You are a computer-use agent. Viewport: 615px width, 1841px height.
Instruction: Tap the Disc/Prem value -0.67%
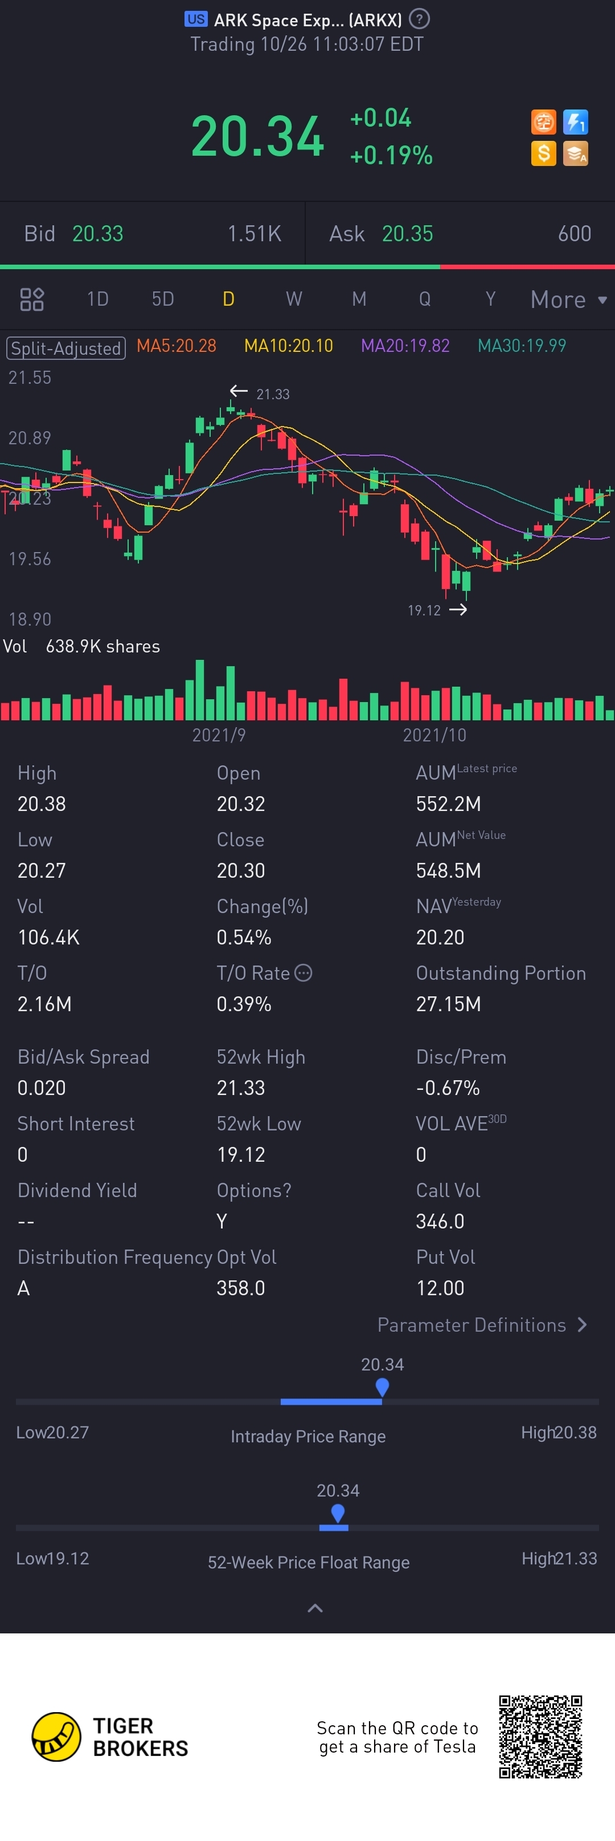pyautogui.click(x=448, y=1088)
